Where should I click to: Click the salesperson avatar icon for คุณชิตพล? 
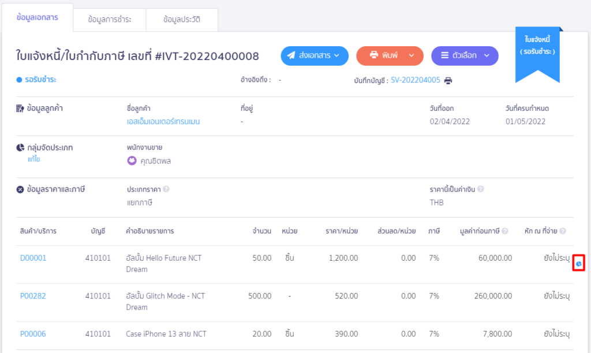[x=132, y=161]
